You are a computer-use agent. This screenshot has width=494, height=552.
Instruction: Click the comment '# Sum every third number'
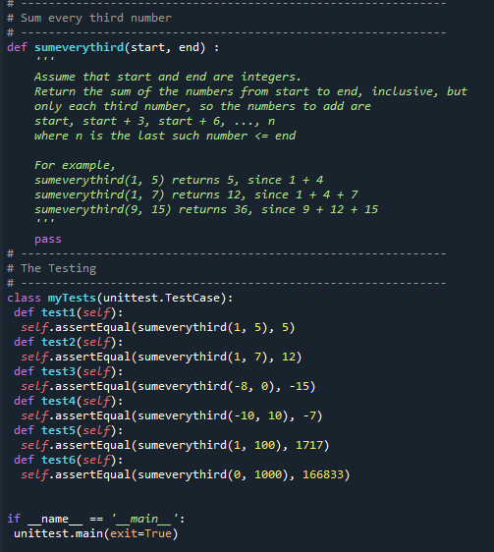89,18
